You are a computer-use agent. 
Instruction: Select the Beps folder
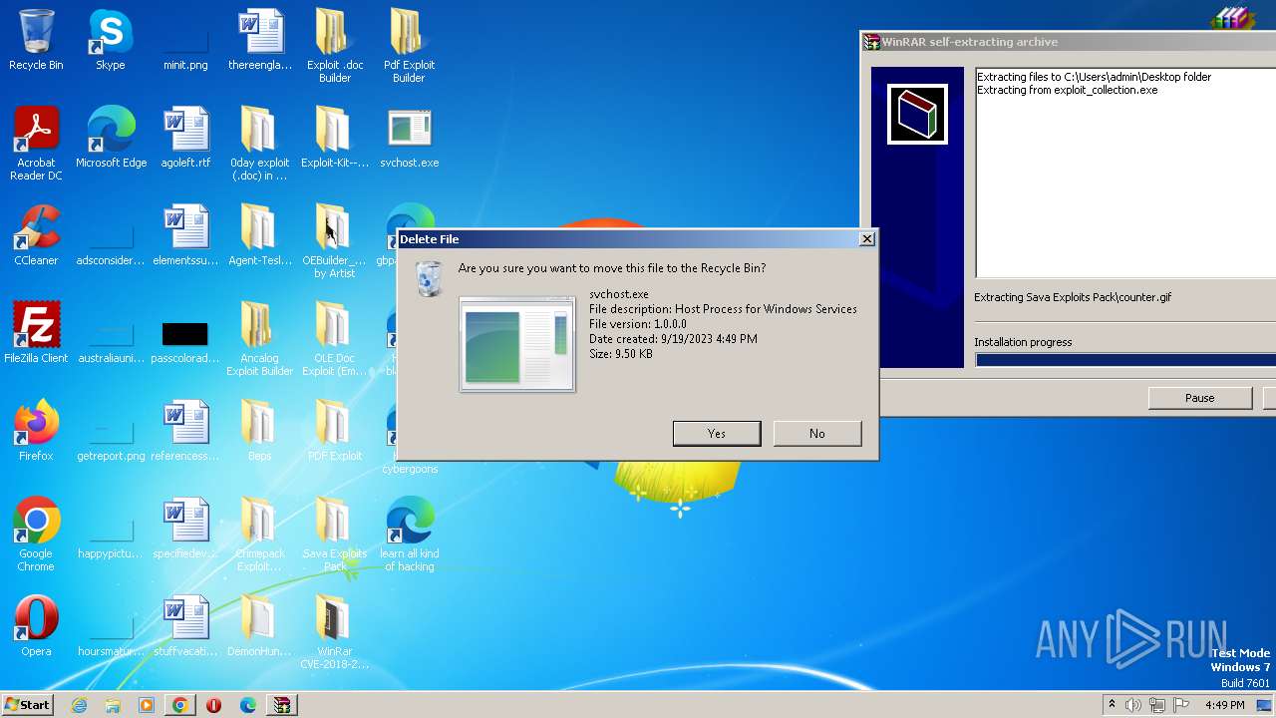pos(259,431)
